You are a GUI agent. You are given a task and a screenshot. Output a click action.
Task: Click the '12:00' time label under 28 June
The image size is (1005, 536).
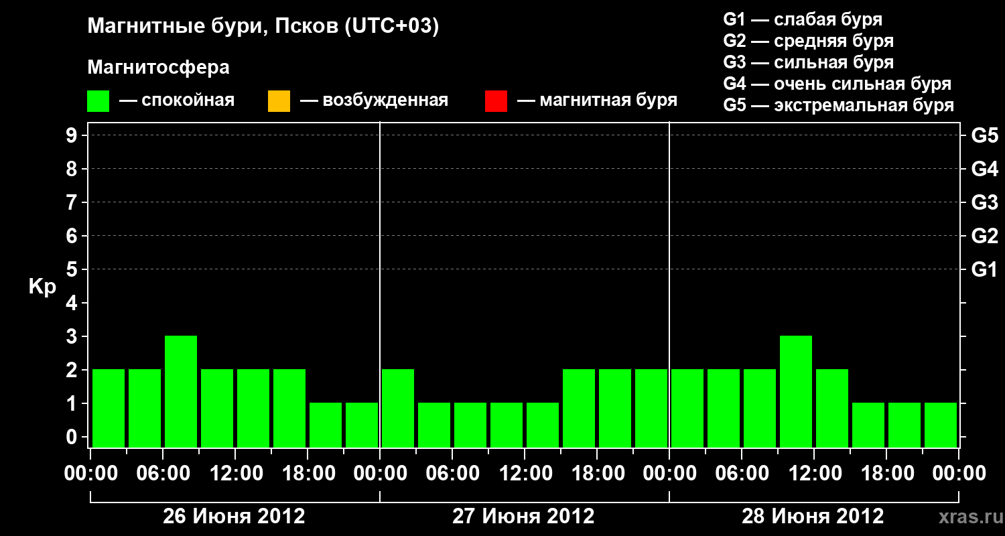[x=814, y=474]
